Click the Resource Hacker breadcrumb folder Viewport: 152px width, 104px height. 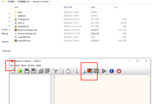tap(41, 2)
